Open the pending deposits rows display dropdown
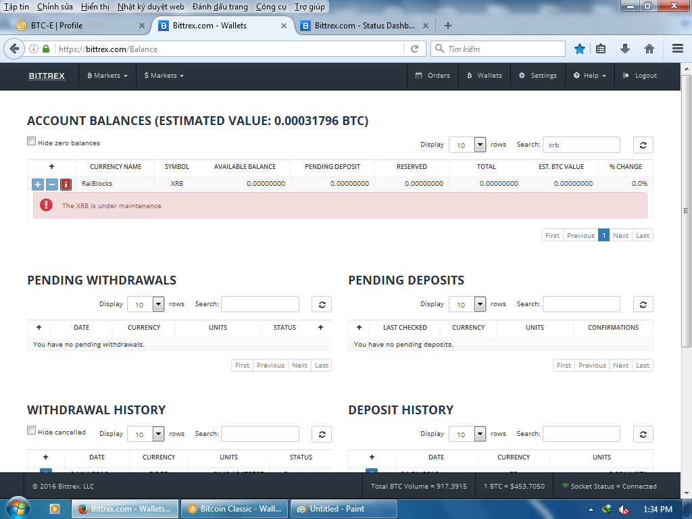Image resolution: width=692 pixels, height=519 pixels. pos(468,304)
